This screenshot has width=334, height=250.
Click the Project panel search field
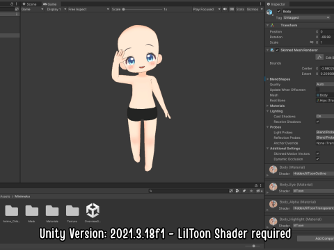[x=188, y=191]
